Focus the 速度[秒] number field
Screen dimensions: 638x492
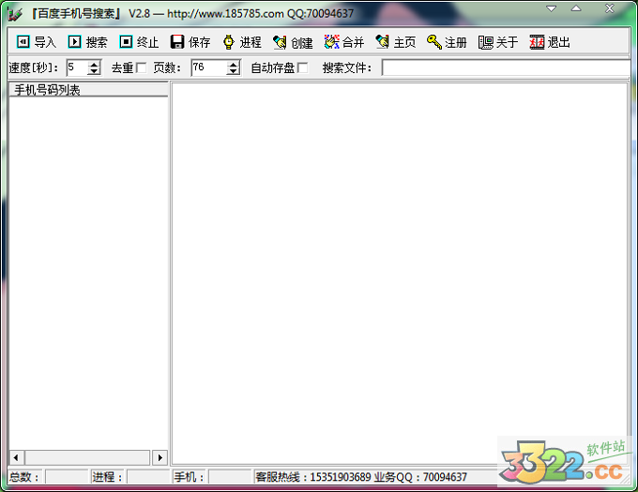pos(77,67)
